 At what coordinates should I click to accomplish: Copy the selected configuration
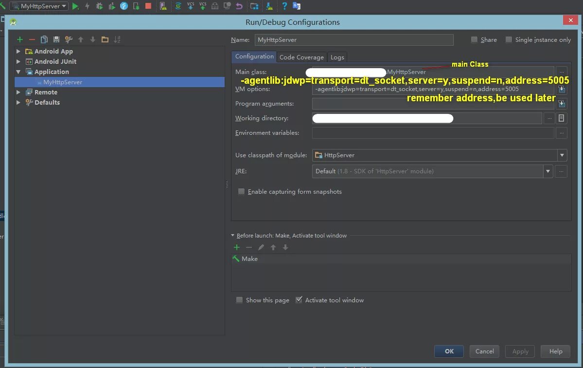coord(44,39)
